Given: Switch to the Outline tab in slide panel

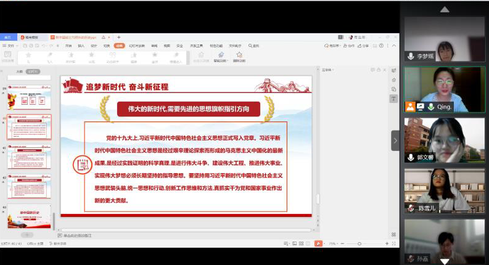Looking at the screenshot, I should pos(20,71).
